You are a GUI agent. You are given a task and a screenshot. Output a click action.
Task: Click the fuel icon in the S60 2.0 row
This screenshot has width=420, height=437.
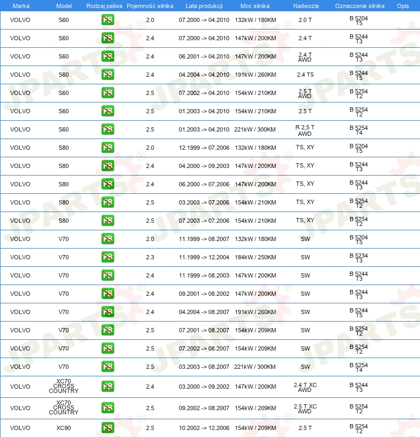107,20
